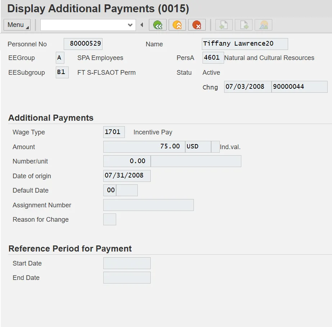Click the USD currency field
This screenshot has width=332, height=327.
pos(197,147)
